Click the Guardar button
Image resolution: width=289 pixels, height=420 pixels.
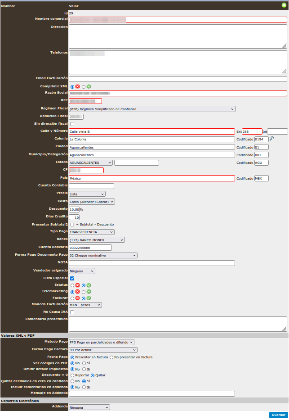click(x=279, y=415)
